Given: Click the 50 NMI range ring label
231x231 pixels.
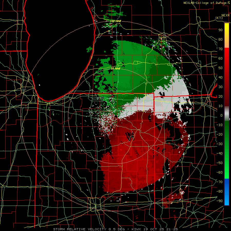Looking at the screenshot, I should pos(115,69).
